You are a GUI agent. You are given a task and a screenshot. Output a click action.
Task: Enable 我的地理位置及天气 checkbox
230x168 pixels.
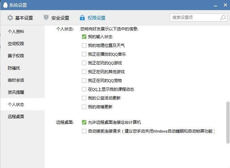click(84, 46)
